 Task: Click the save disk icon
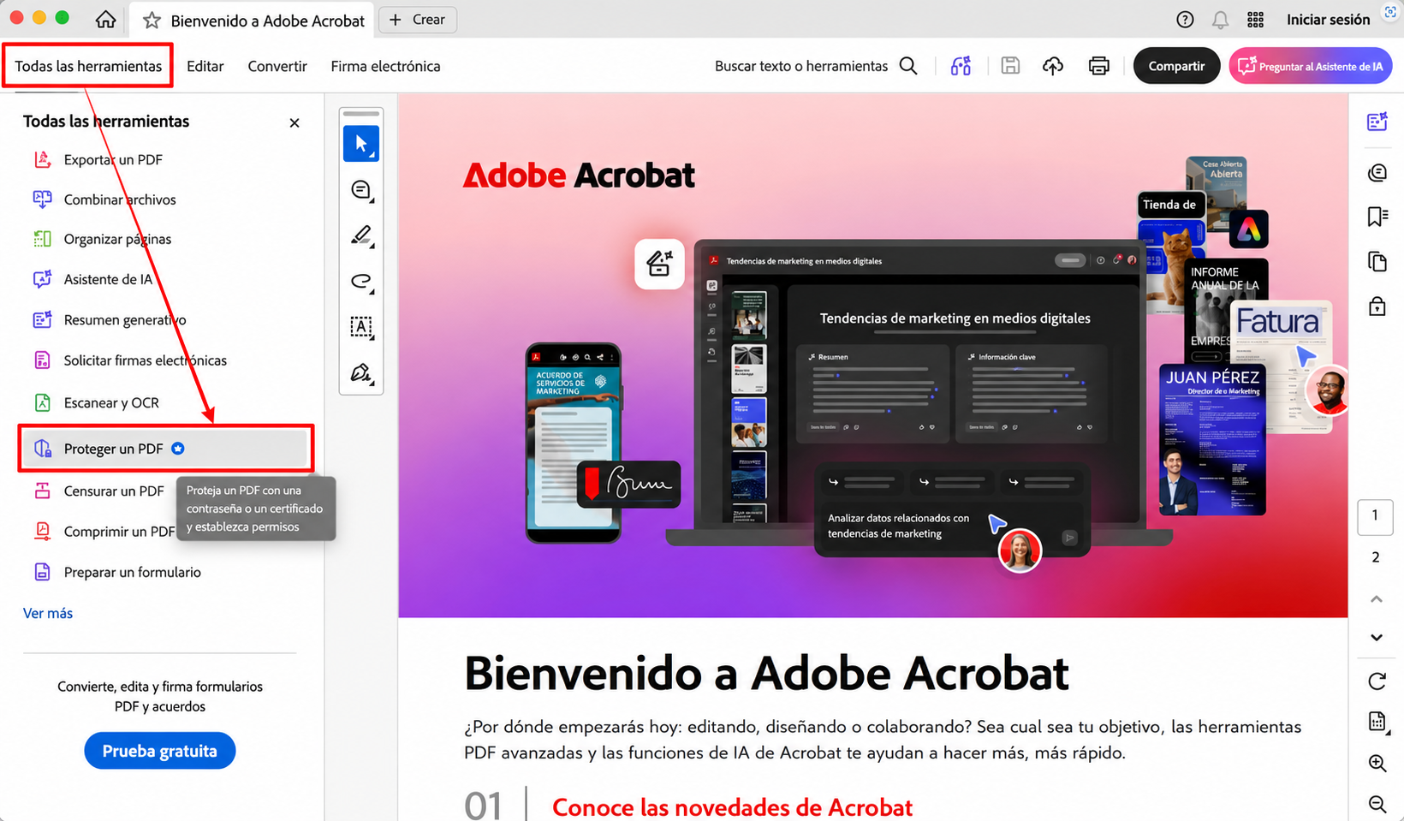click(1010, 66)
